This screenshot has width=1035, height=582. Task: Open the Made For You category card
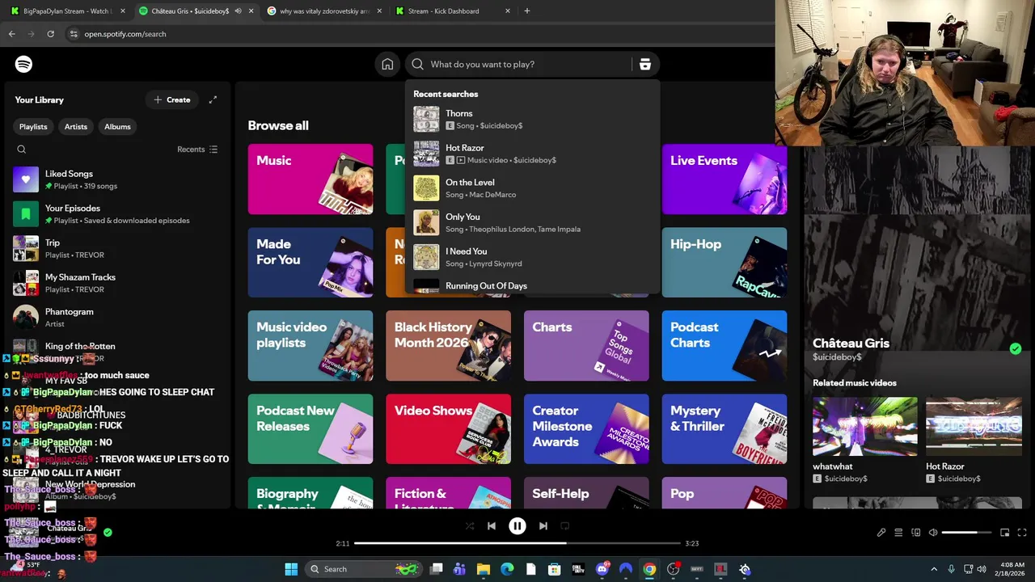[310, 263]
